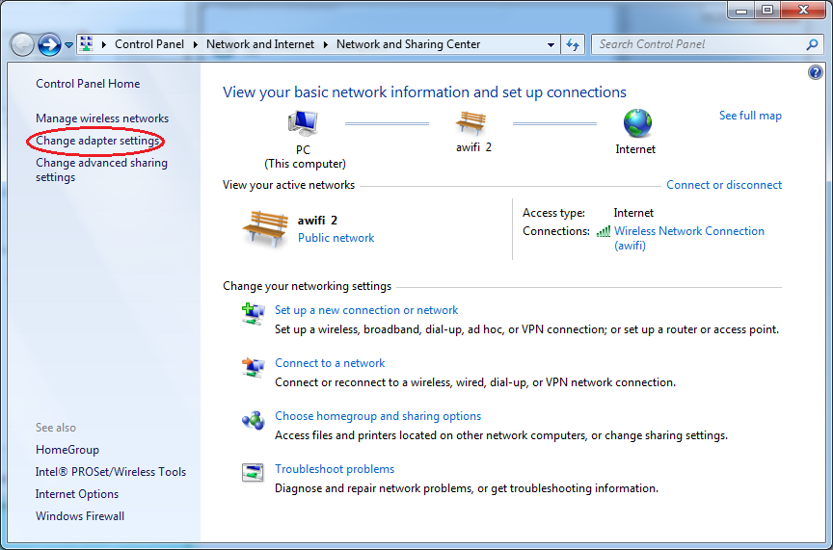
Task: Click the homegroup and sharing icon
Action: click(253, 420)
